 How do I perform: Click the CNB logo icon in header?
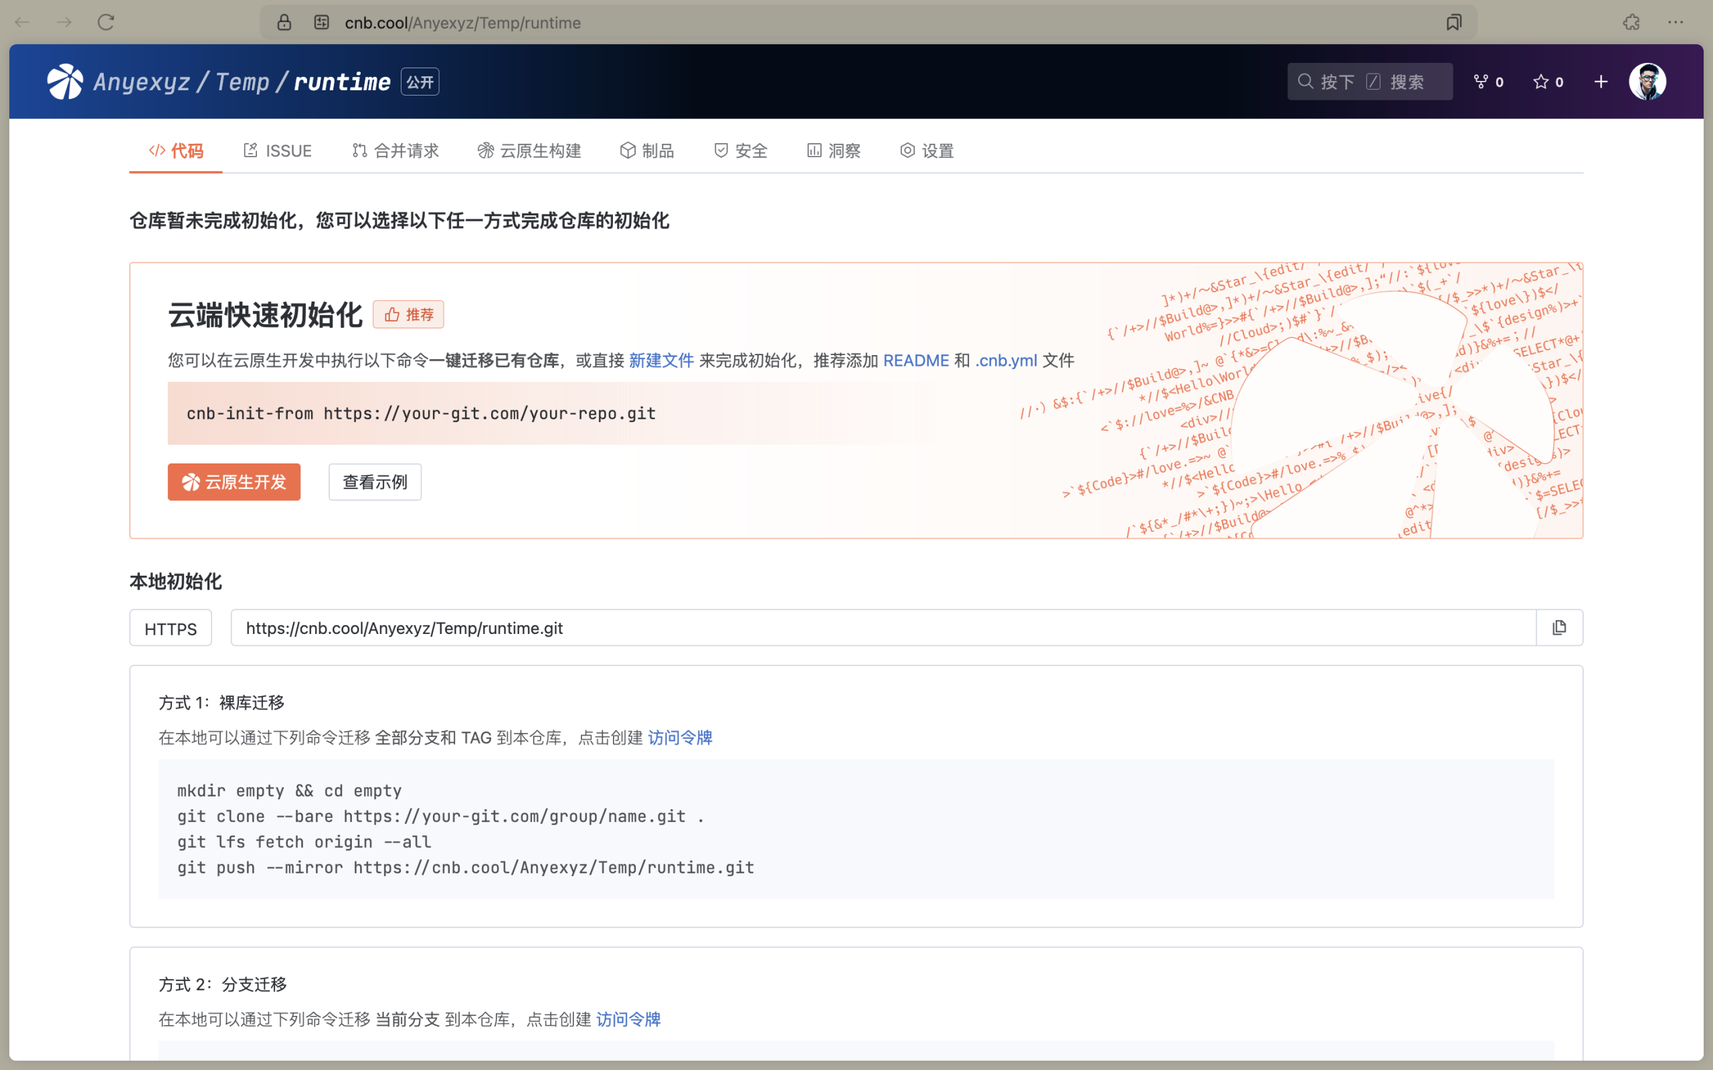tap(64, 82)
